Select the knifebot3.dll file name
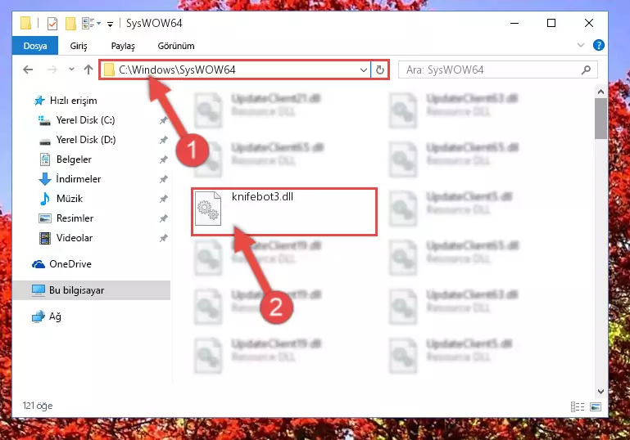This screenshot has width=630, height=440. 262,196
